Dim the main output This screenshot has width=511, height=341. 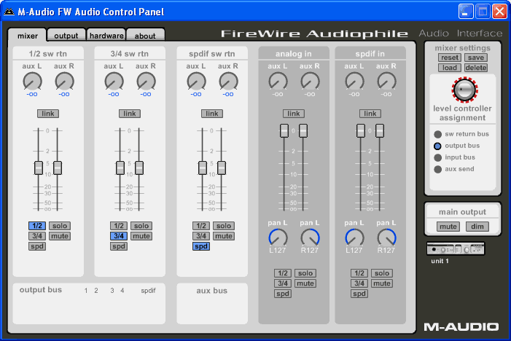click(477, 227)
